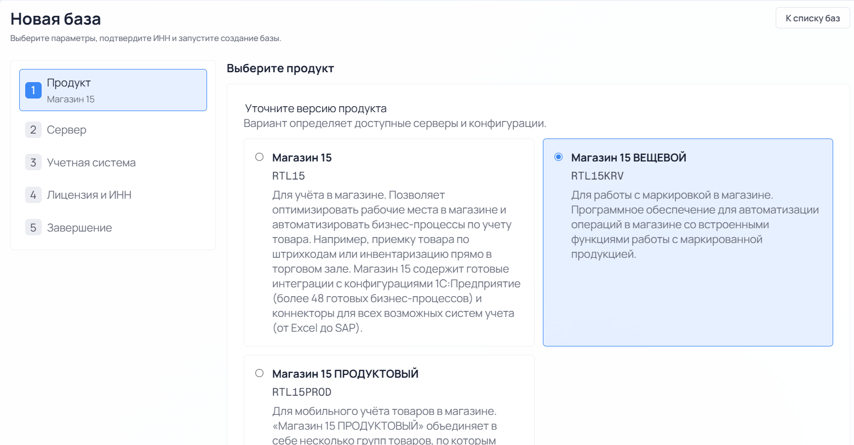Click the step number 1 badge

(x=33, y=90)
